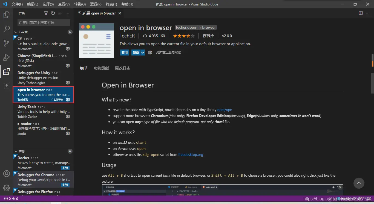Screen dimensions: 374x204
Task: Open the z-reader book icon in activity bar
Action: coord(7,86)
